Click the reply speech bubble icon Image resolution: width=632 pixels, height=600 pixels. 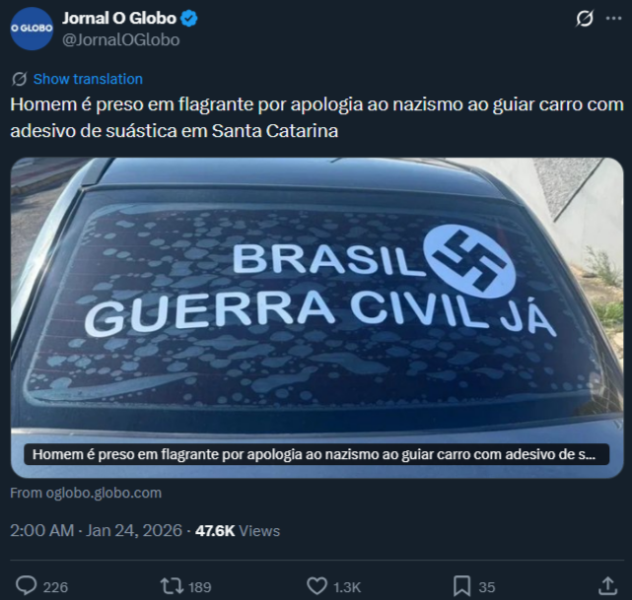pos(27,586)
